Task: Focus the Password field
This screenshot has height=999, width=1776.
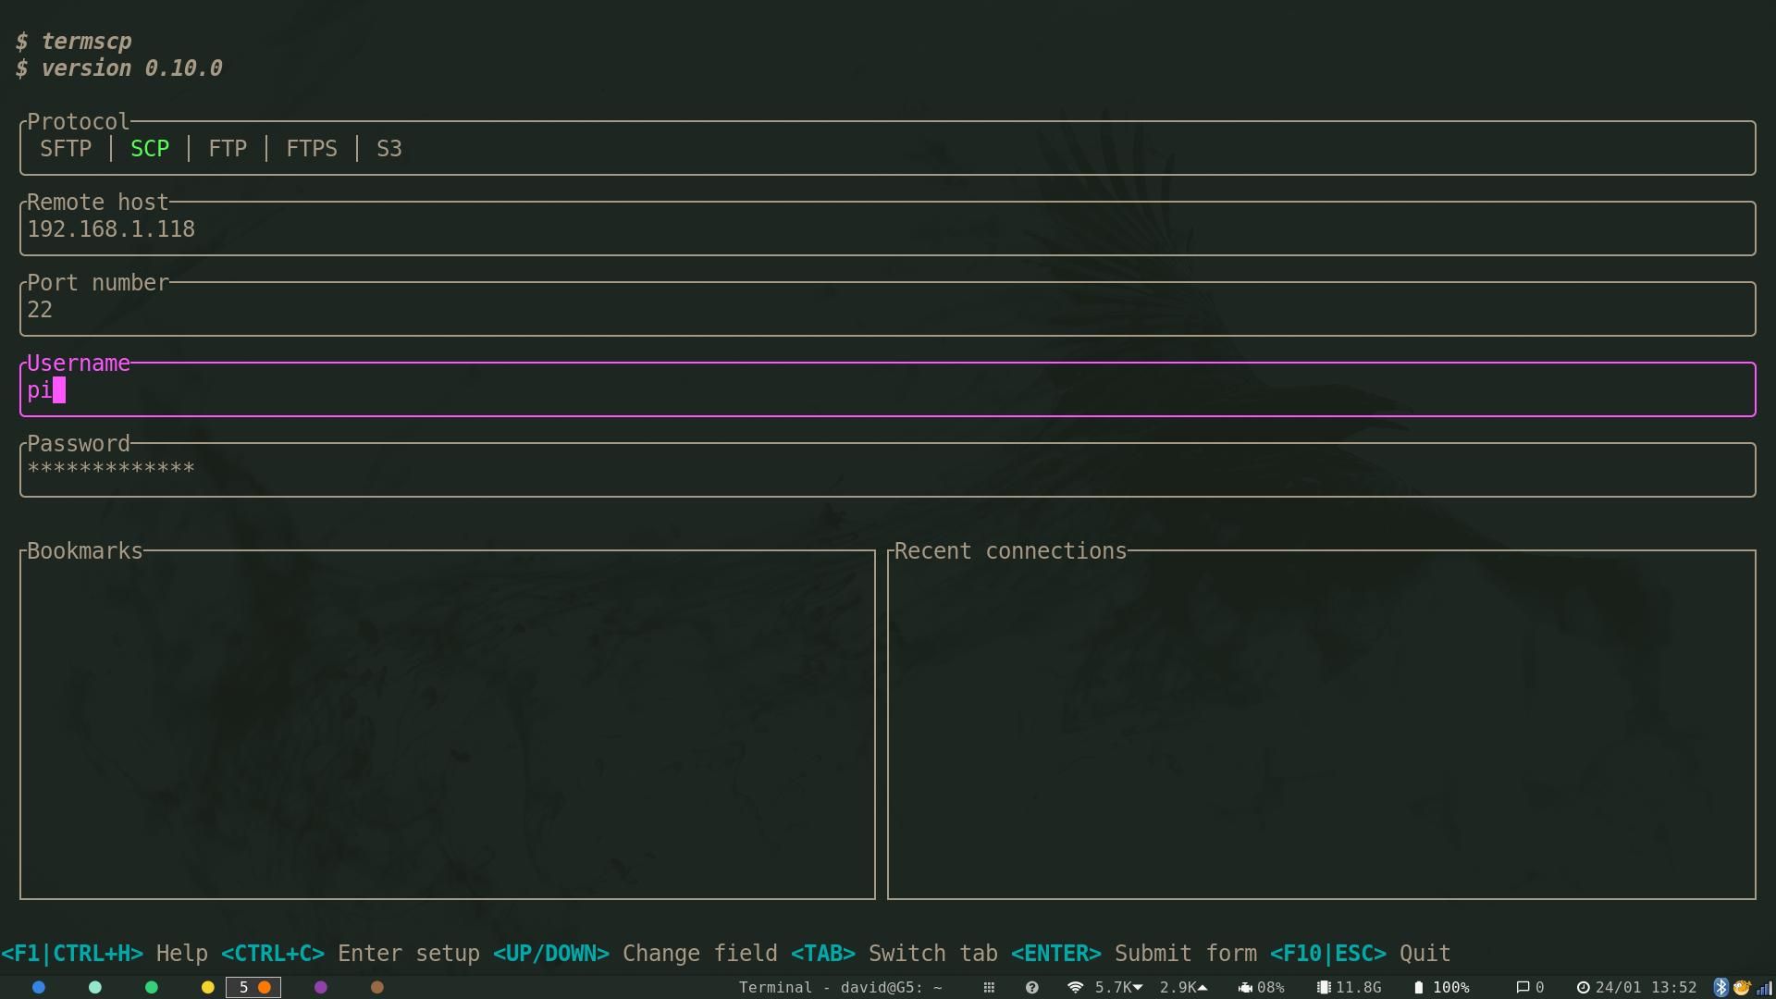Action: (x=886, y=471)
